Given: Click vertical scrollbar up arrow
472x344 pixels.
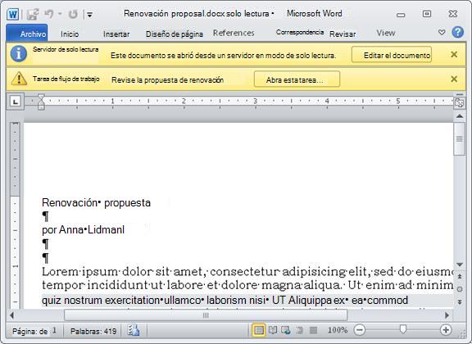Looking at the screenshot, I should click(x=460, y=115).
